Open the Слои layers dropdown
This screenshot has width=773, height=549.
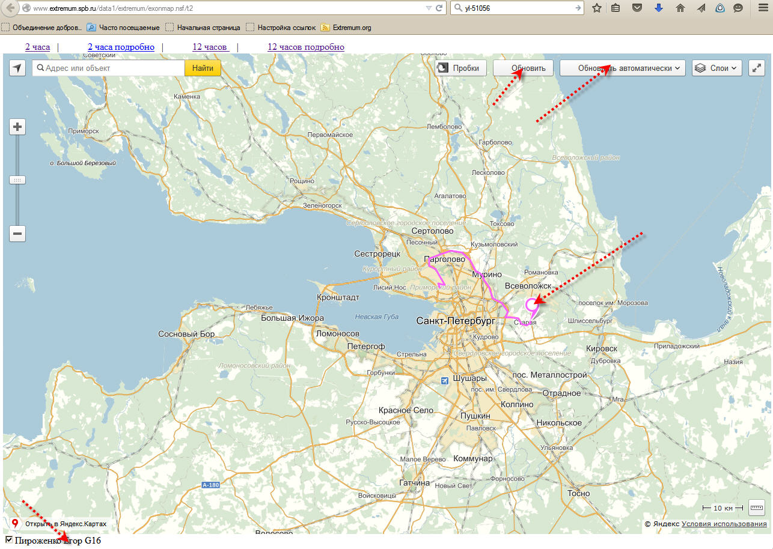pos(717,68)
